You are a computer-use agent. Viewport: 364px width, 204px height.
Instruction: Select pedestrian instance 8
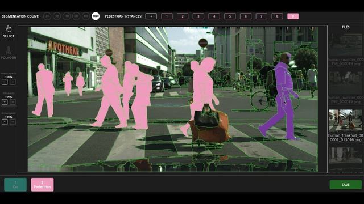click(x=277, y=16)
